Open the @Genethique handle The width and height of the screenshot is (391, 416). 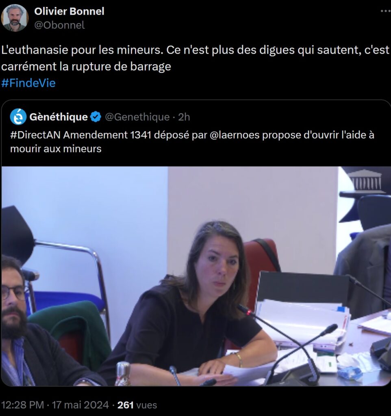coord(137,117)
